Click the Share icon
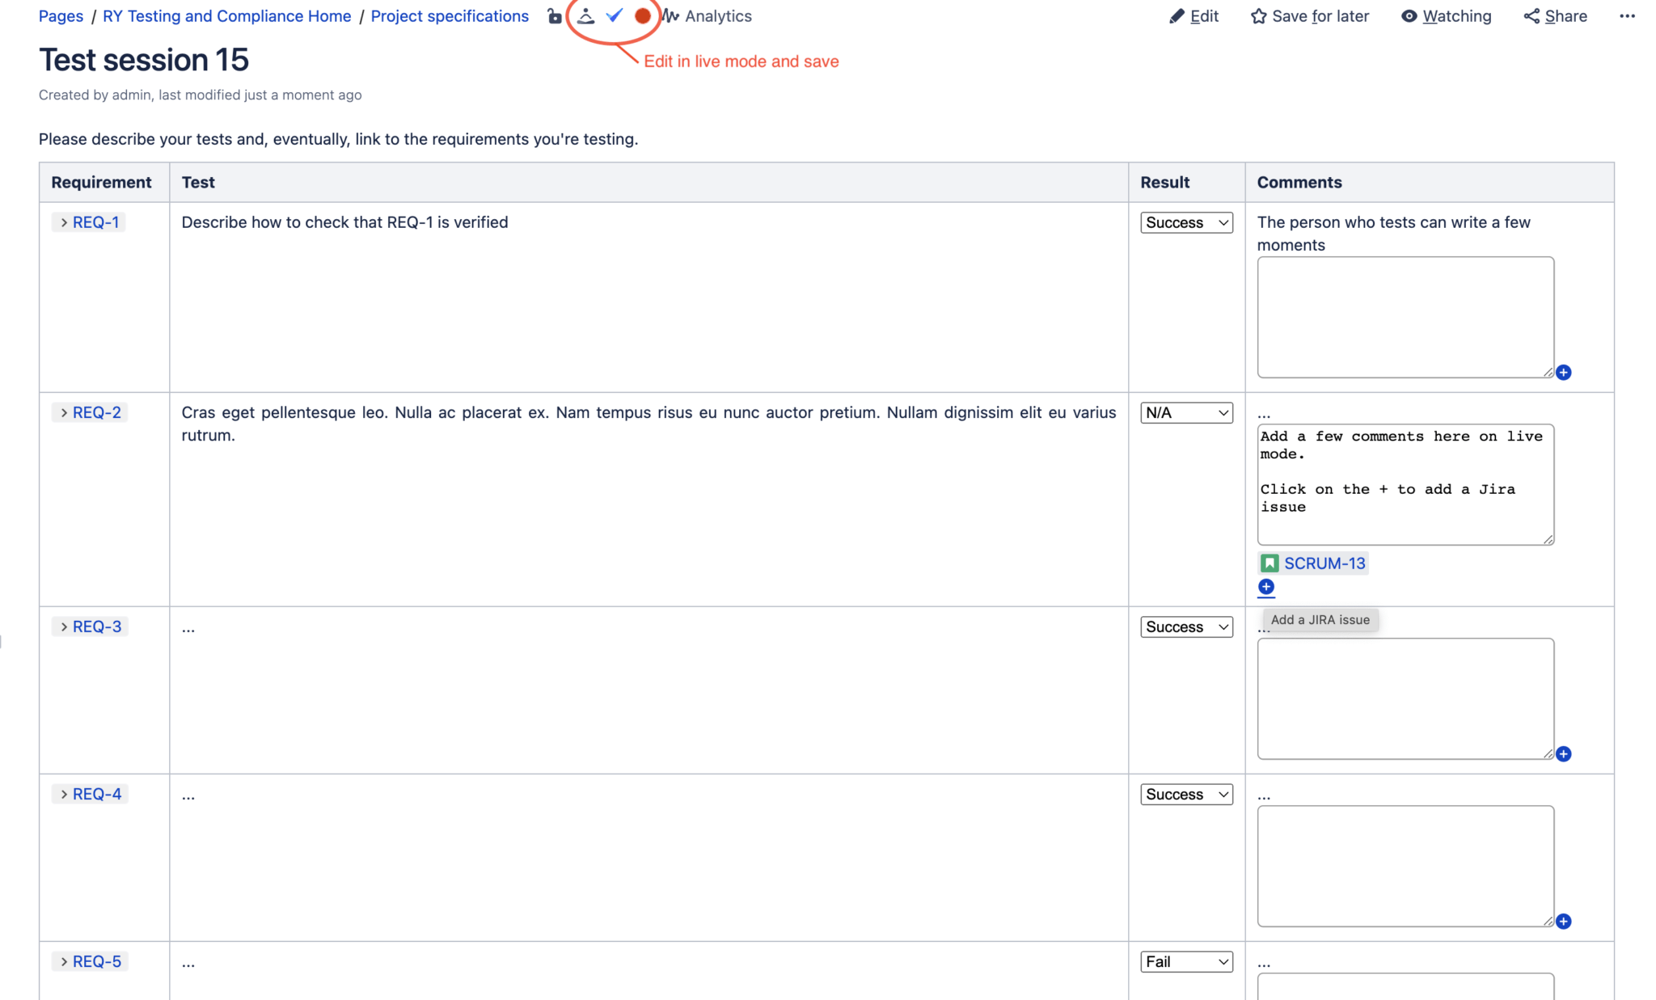 1529,15
